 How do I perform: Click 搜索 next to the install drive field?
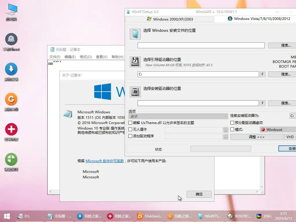click(282, 103)
